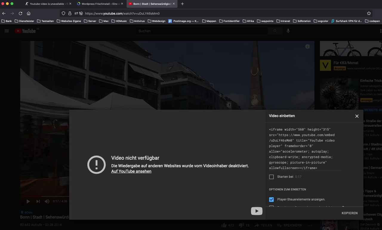The height and width of the screenshot is (230, 382).
Task: Like the video showing 473 likes
Action: (228, 225)
